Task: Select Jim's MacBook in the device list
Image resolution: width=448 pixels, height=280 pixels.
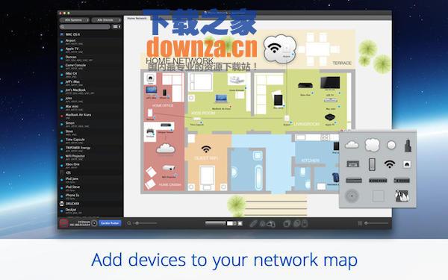Action: [x=90, y=91]
